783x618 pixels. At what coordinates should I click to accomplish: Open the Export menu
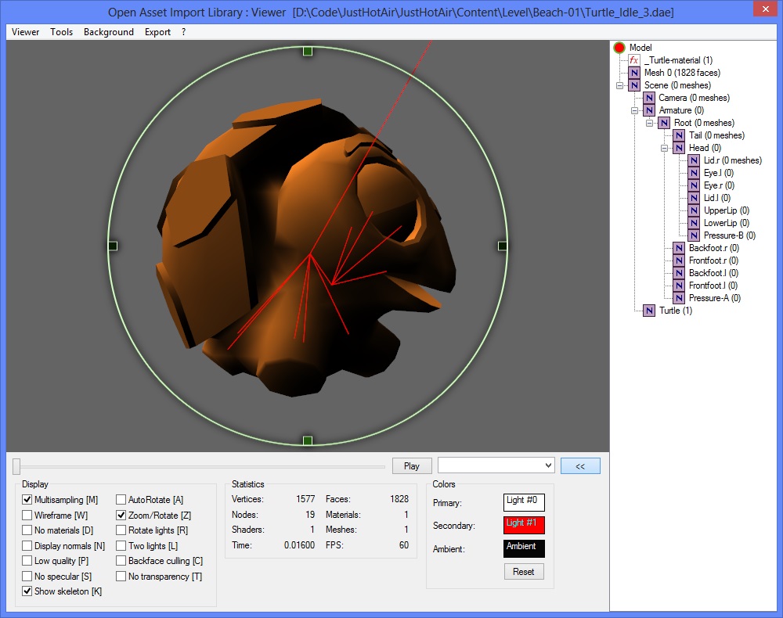coord(157,32)
